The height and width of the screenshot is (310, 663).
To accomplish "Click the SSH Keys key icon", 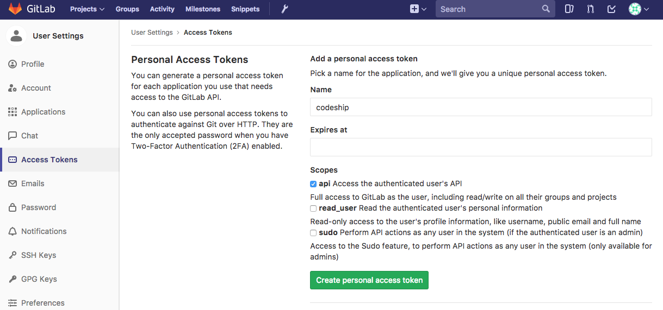I will point(13,255).
